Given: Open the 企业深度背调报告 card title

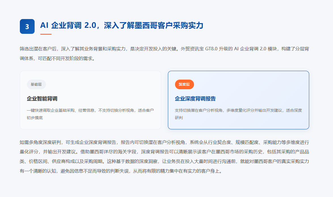Looking at the screenshot, I should 195,99.
